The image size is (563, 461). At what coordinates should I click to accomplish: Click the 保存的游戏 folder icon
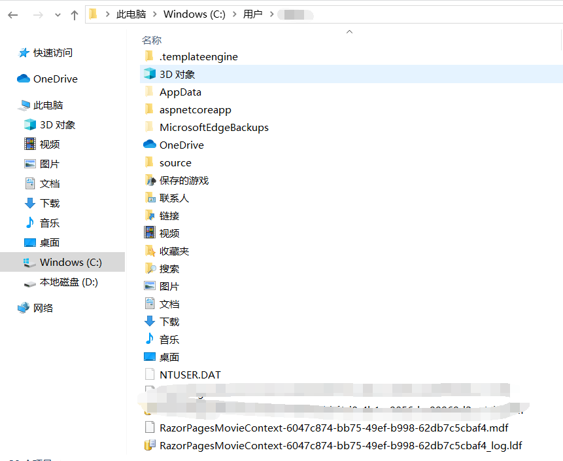click(150, 180)
